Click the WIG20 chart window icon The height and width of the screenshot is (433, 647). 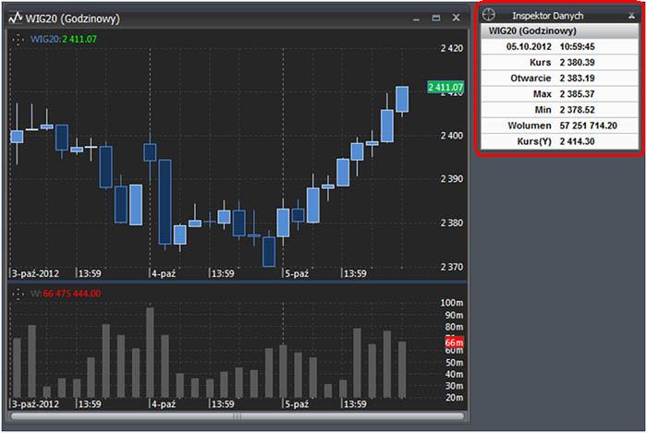point(16,18)
